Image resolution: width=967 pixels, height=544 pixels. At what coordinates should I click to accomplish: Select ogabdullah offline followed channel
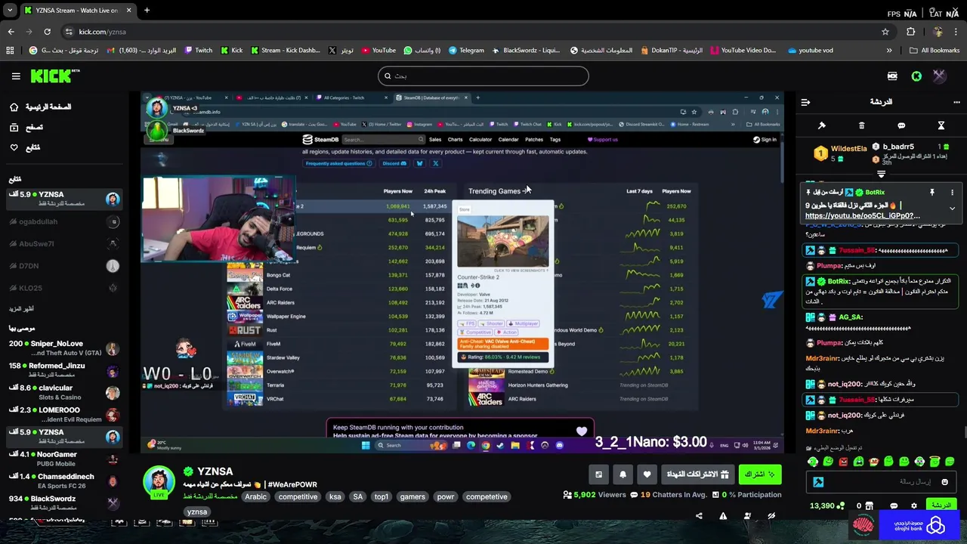[63, 222]
